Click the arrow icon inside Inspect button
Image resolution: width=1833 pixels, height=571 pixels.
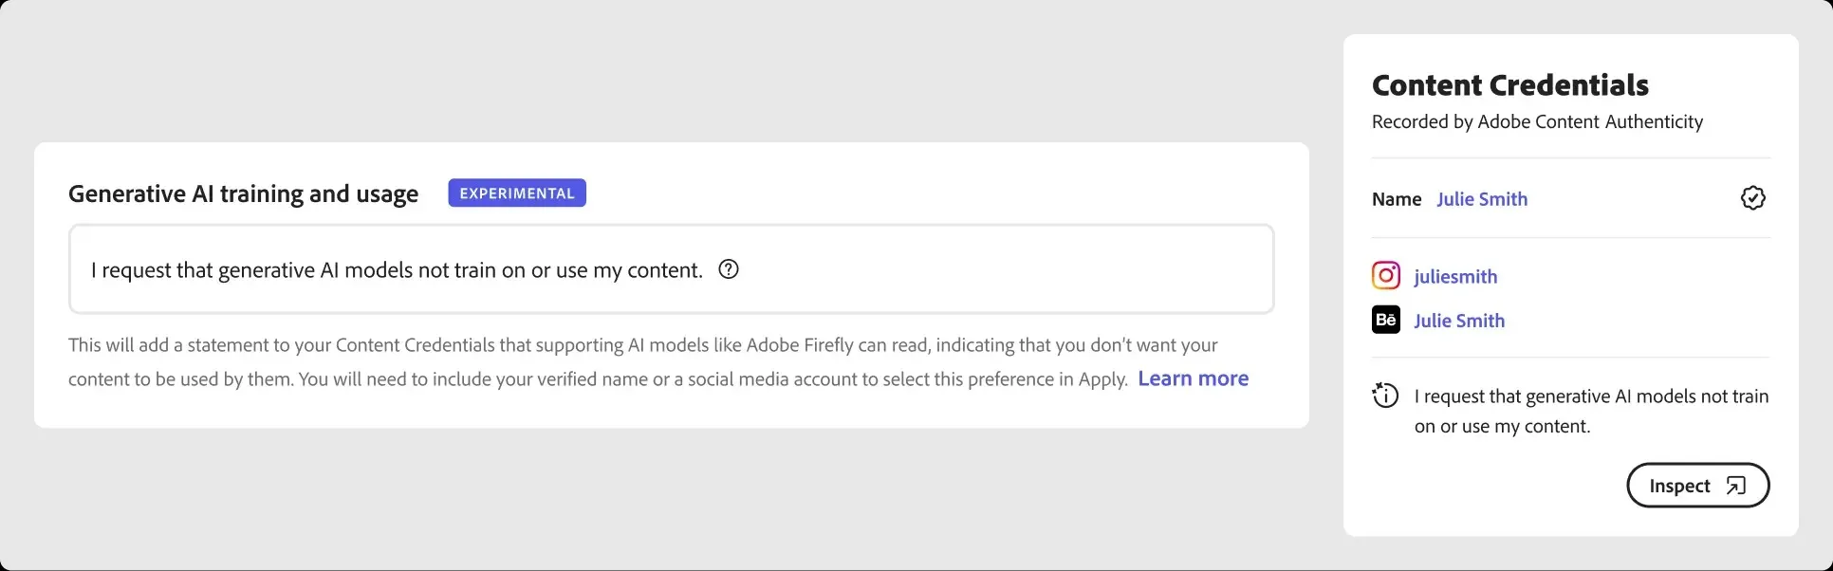click(x=1735, y=486)
